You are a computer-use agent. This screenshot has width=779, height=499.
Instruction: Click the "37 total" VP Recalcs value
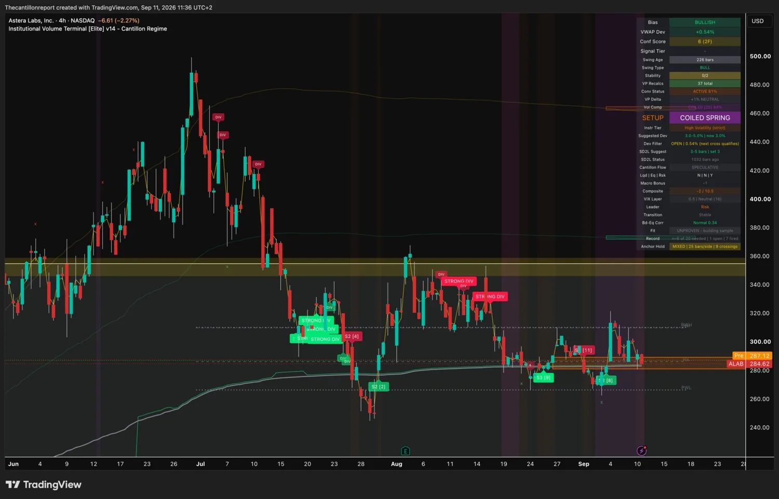coord(705,84)
